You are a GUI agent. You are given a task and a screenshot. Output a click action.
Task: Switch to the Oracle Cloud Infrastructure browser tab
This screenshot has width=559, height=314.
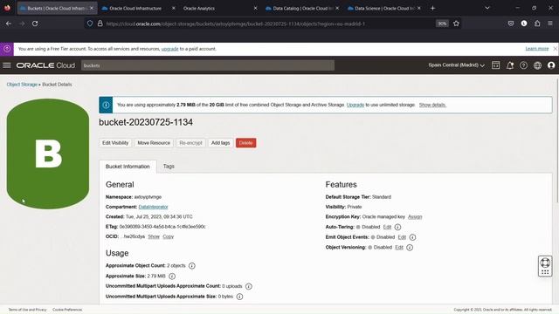[135, 8]
